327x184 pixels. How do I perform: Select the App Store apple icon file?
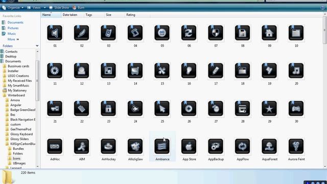tap(189, 147)
